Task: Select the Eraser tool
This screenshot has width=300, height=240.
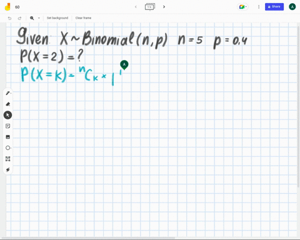Action: pos(7,104)
